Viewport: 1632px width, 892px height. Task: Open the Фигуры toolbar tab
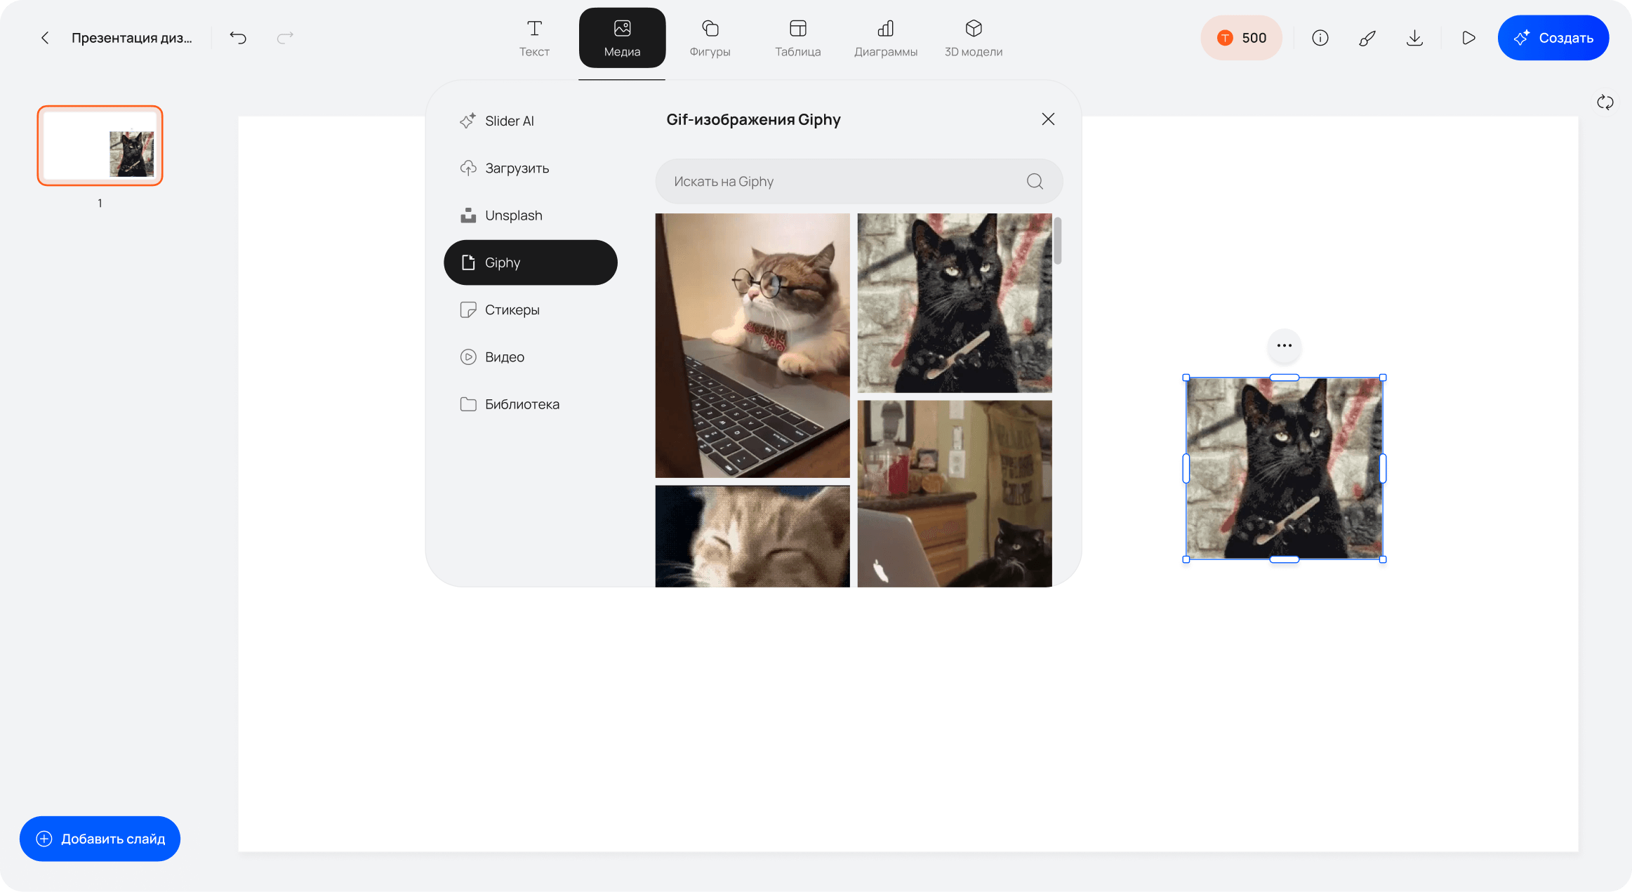710,38
